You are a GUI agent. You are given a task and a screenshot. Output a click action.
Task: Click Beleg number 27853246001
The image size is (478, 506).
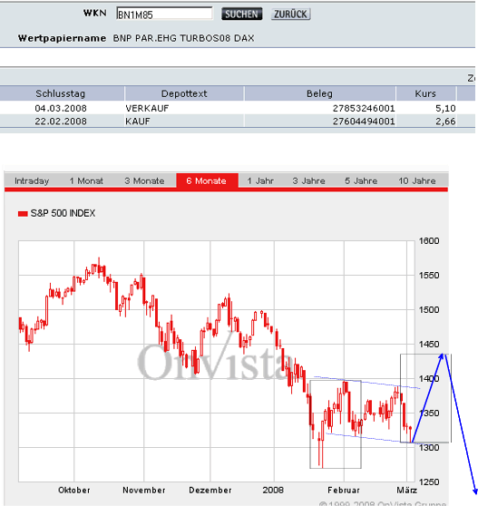tap(364, 108)
